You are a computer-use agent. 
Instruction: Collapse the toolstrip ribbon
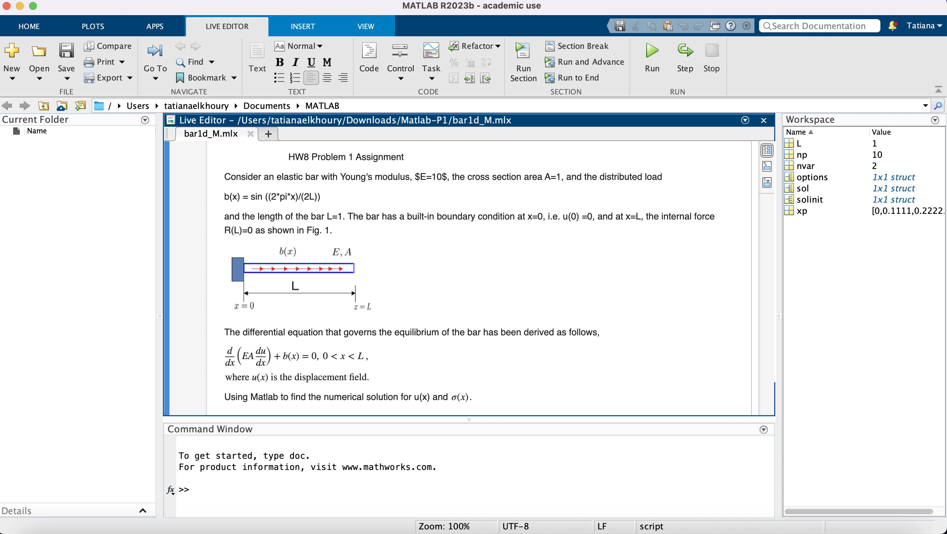tap(938, 89)
